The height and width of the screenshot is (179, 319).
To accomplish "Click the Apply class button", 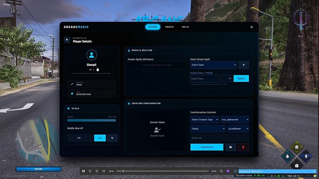I will pyautogui.click(x=241, y=79).
